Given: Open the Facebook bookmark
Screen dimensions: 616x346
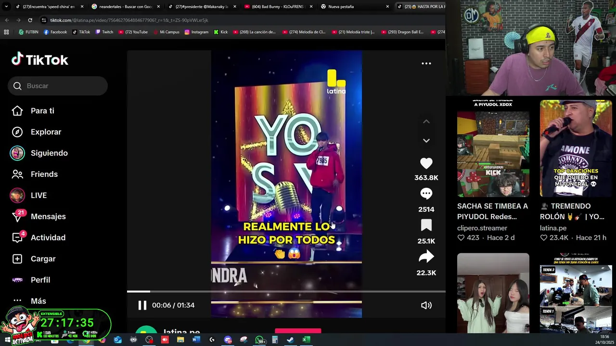Looking at the screenshot, I should 55,32.
